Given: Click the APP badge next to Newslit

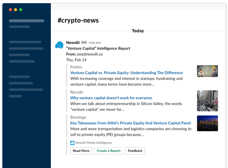Looking at the screenshot, I should (x=84, y=42).
